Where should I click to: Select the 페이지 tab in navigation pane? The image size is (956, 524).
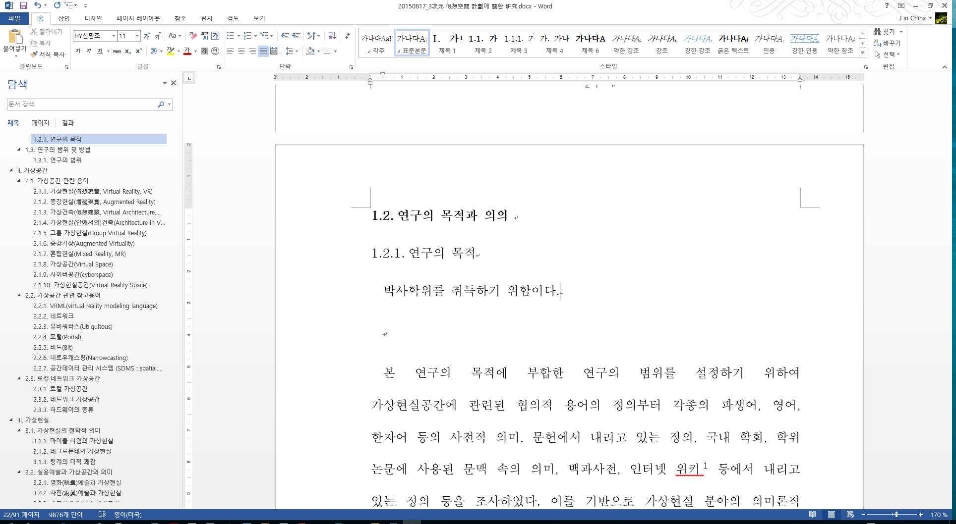point(40,122)
